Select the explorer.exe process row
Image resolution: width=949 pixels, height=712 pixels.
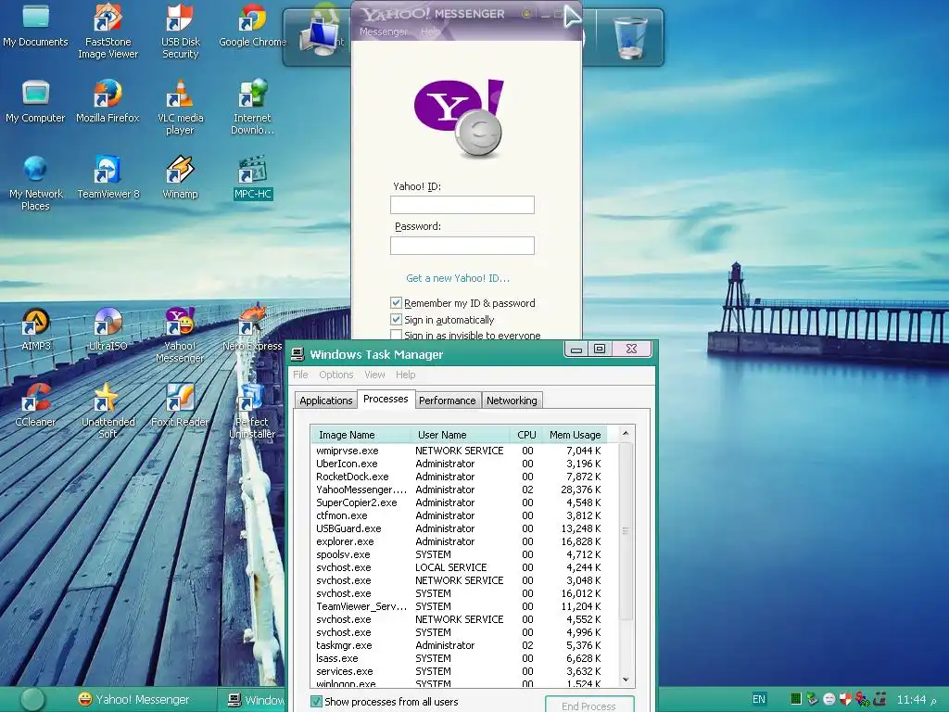(x=460, y=541)
